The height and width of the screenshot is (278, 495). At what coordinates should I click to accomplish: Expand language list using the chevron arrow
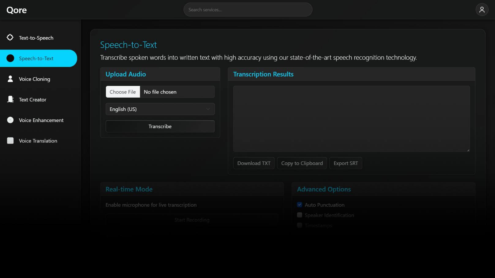pos(208,109)
